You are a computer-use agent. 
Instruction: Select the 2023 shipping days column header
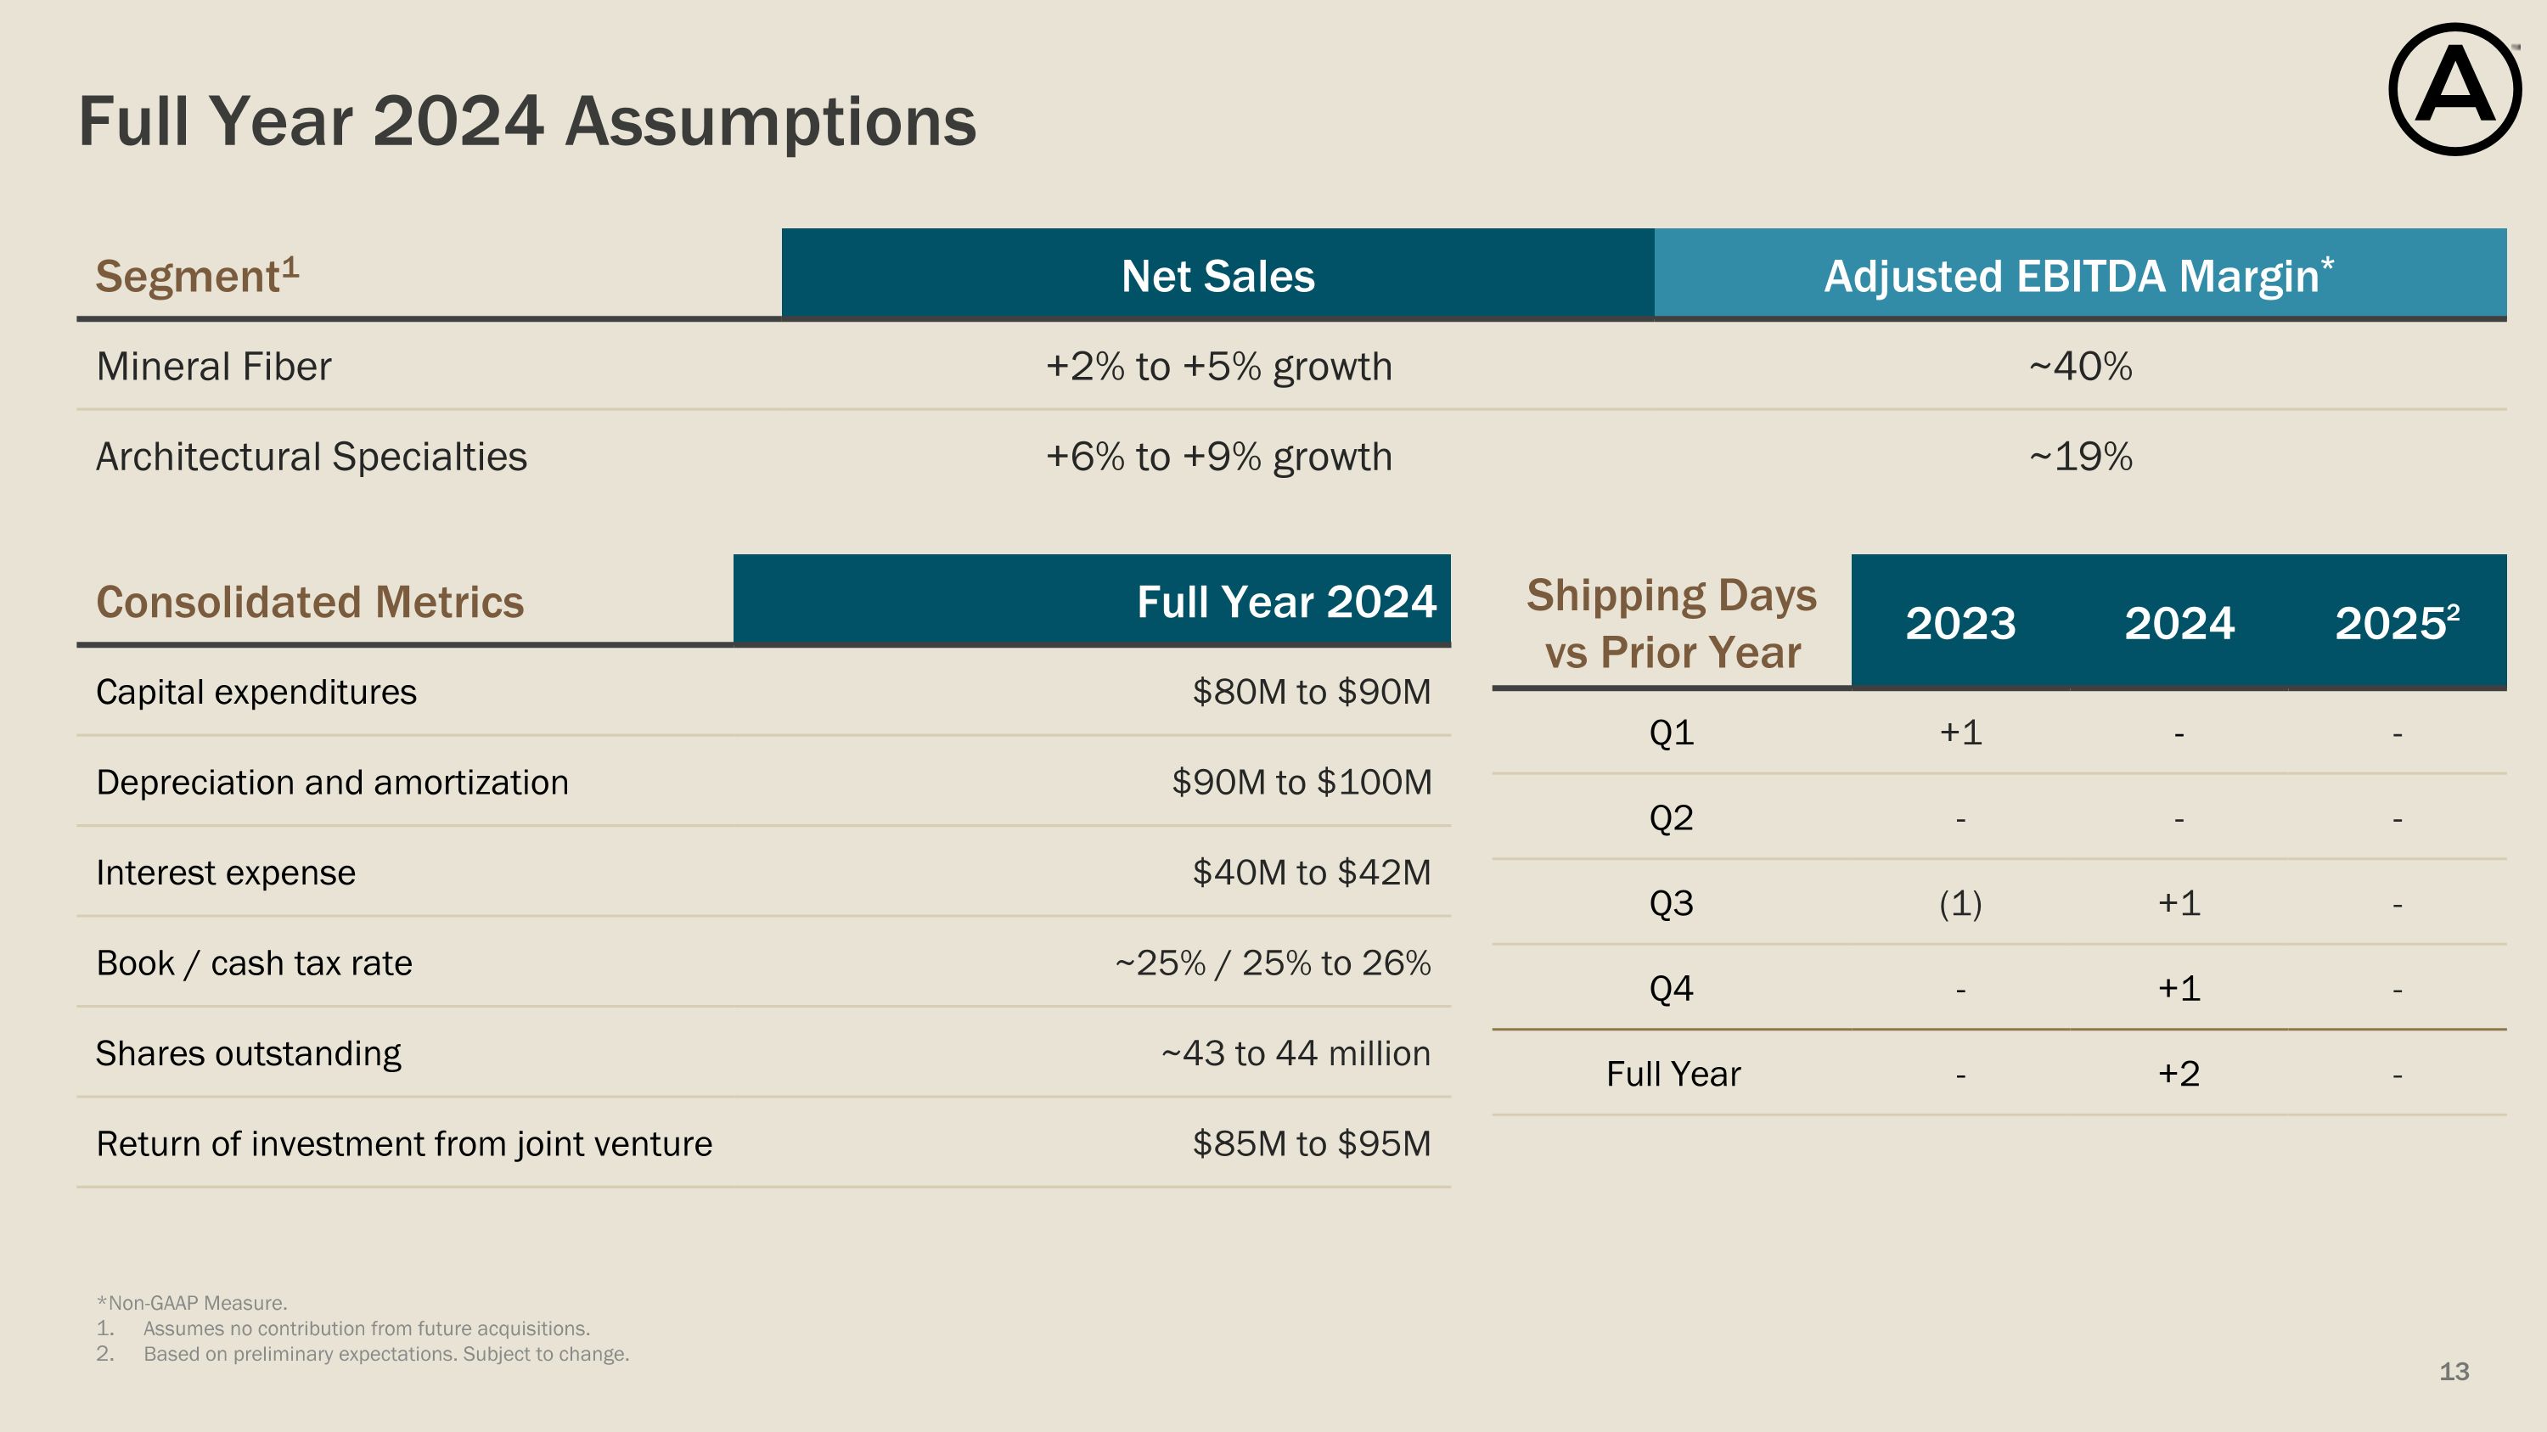(1959, 624)
